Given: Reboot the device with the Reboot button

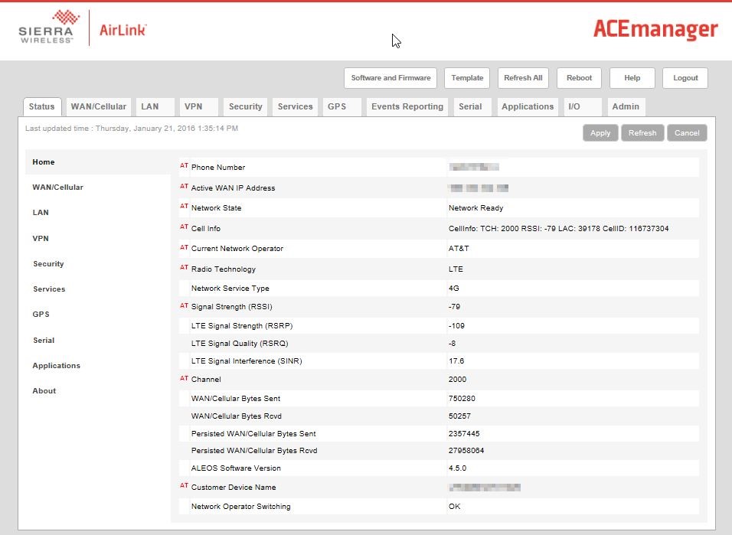Looking at the screenshot, I should coord(580,78).
